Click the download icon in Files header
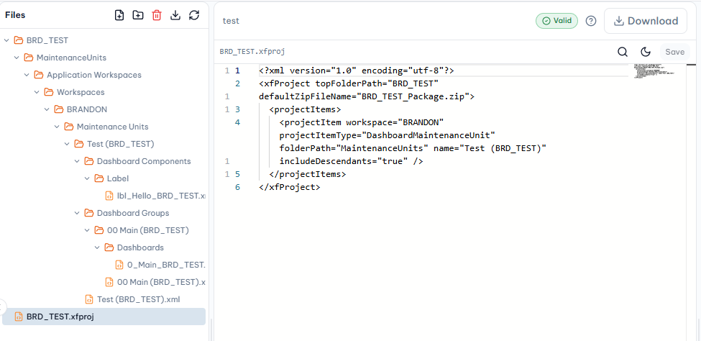Viewport: 701px width, 341px height. [x=175, y=15]
